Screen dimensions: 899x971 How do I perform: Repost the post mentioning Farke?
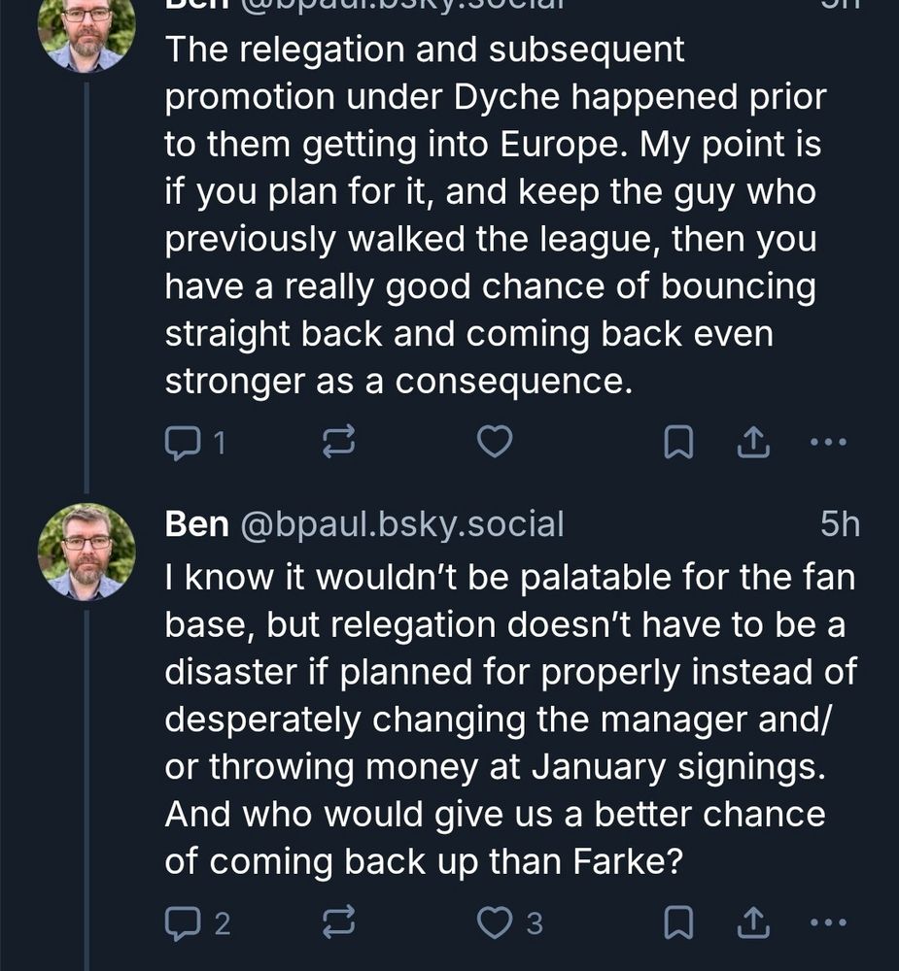coord(337,922)
